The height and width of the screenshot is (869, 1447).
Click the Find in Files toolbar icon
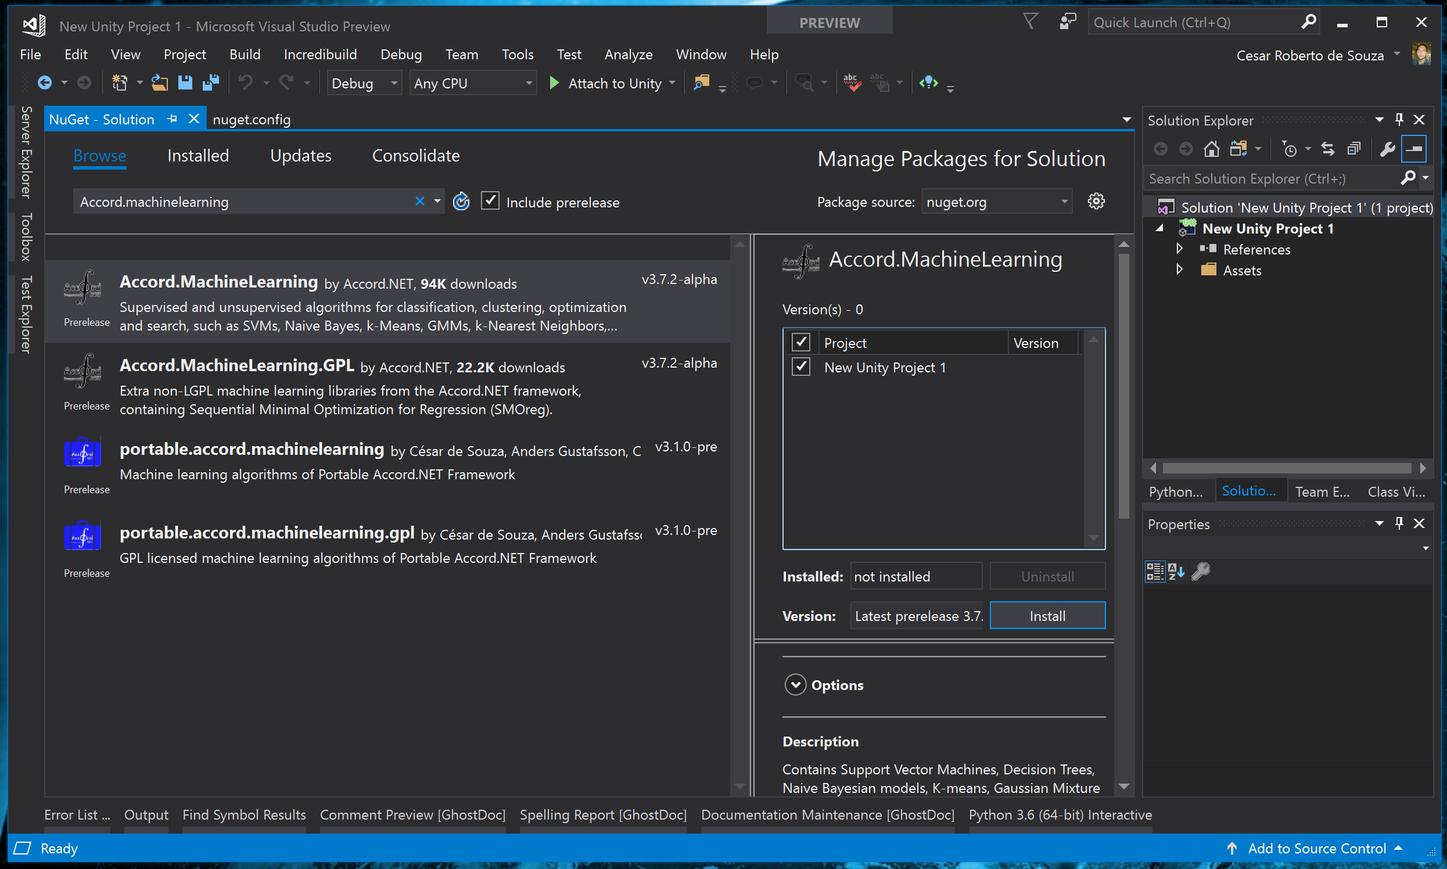701,82
